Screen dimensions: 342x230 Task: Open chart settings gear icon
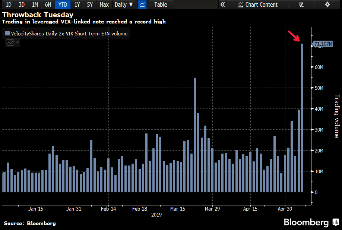(327, 4)
